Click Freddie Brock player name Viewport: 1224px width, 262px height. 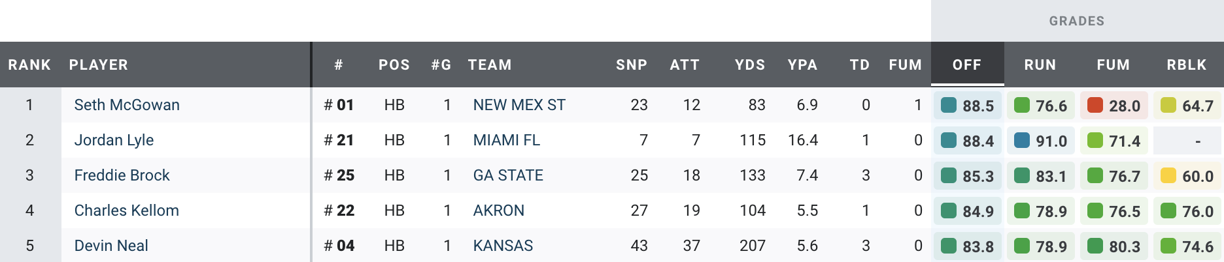(x=122, y=175)
